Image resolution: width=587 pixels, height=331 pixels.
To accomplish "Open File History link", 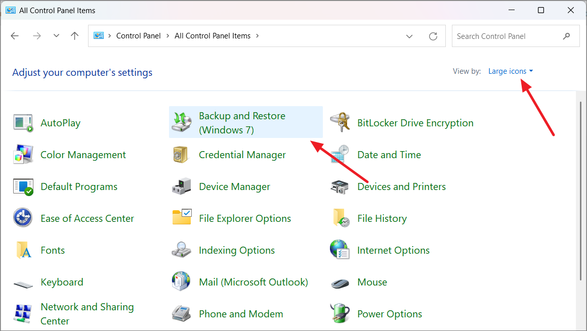I will [382, 218].
